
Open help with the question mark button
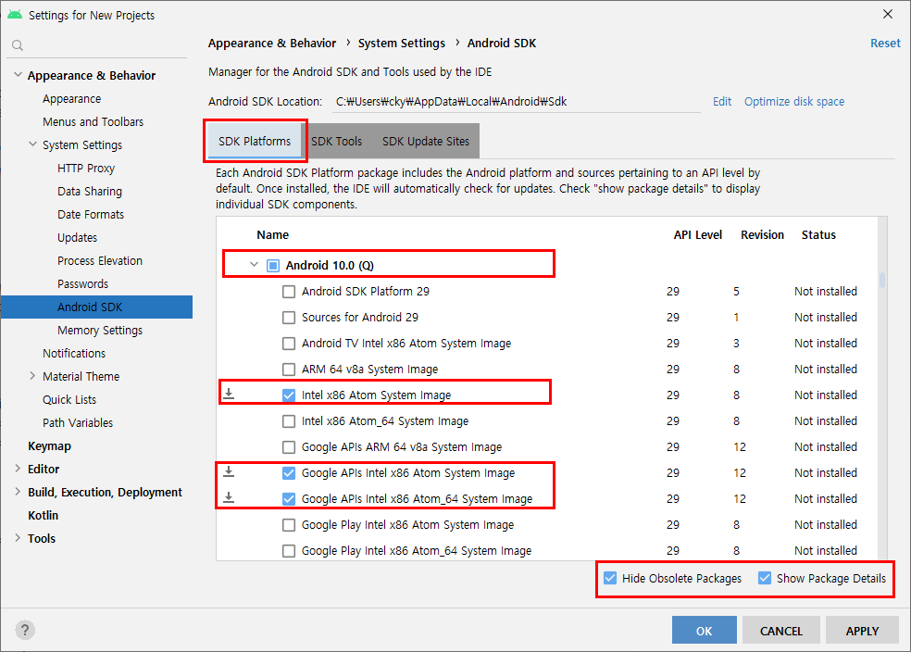coord(25,630)
